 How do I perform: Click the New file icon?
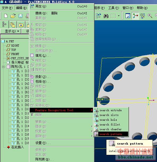tap(6, 16)
